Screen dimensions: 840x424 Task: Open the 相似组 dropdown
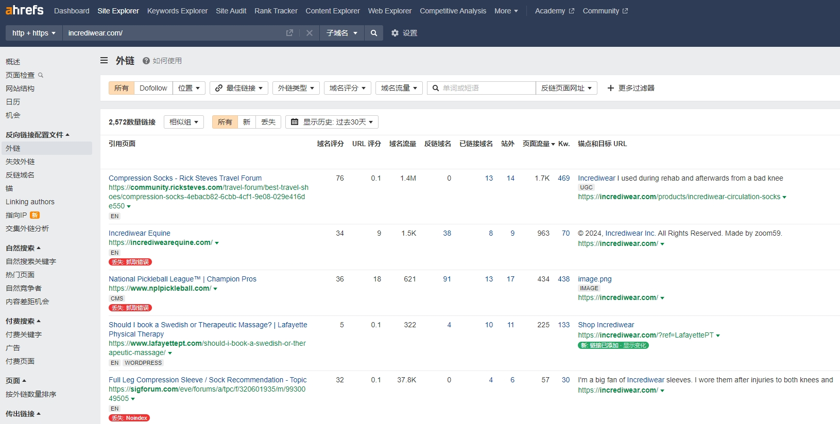click(x=184, y=122)
